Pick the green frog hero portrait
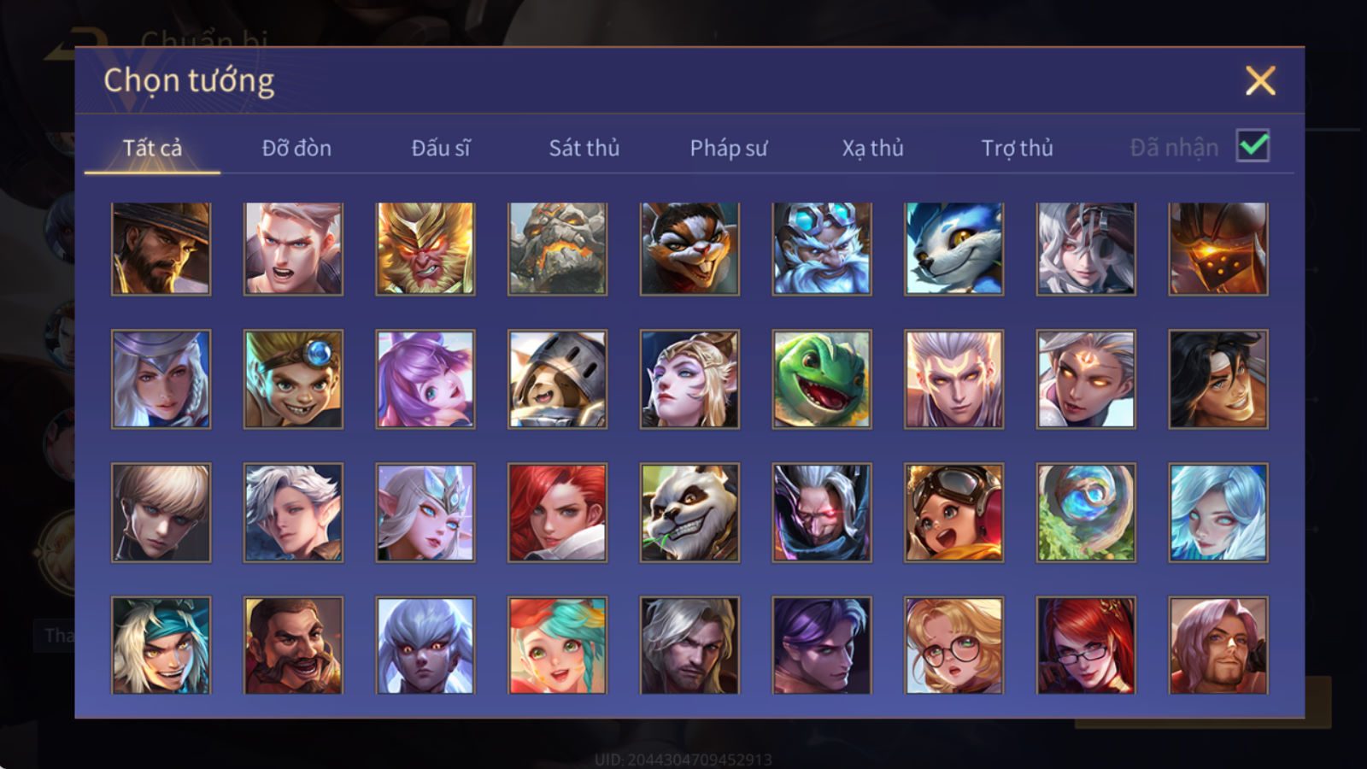Screen dimensions: 1367x769 coord(822,379)
